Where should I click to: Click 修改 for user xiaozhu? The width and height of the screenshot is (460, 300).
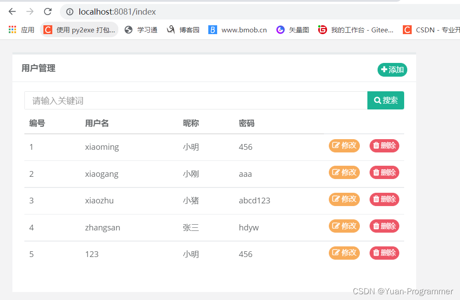click(x=344, y=199)
